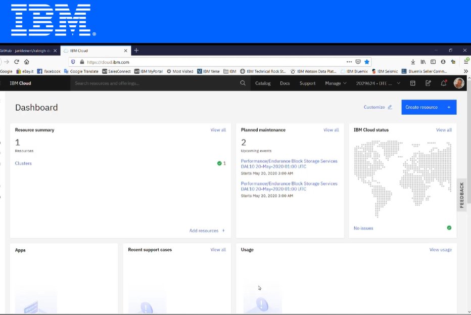Click the user avatar in the header

tap(458, 83)
